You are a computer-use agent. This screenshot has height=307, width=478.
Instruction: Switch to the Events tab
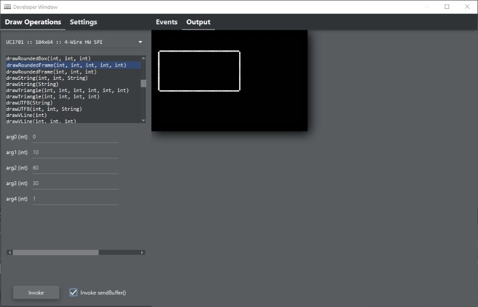pyautogui.click(x=167, y=22)
